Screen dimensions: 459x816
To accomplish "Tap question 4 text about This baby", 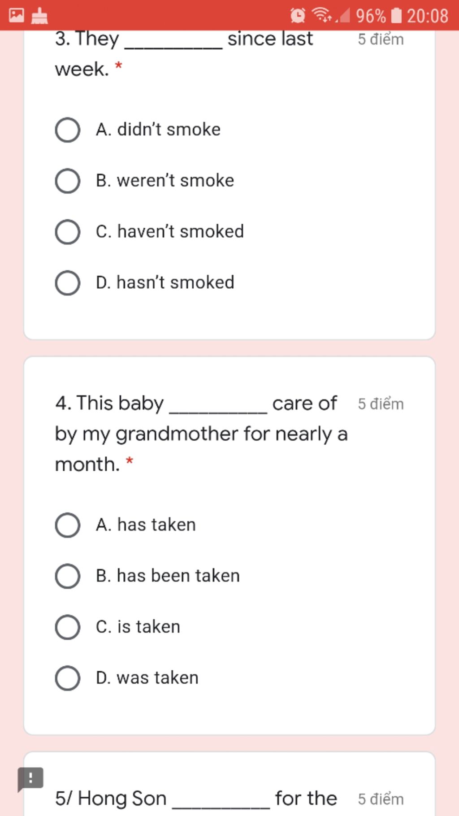I will coord(201,434).
